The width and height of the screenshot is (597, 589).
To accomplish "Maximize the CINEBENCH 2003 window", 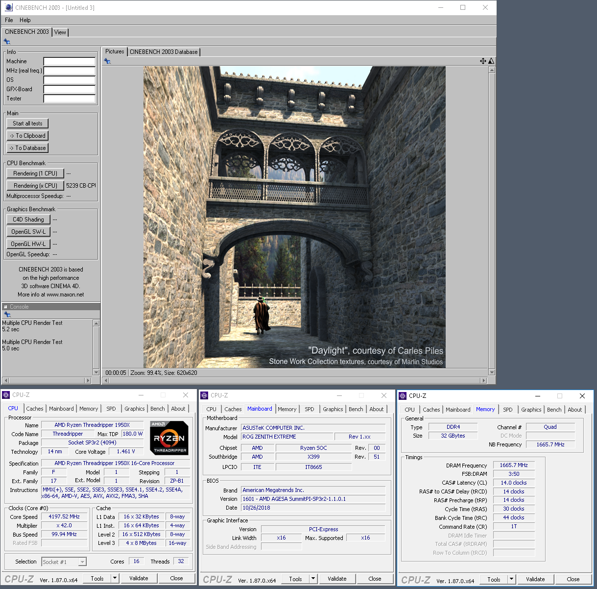I will (463, 7).
